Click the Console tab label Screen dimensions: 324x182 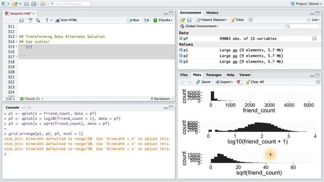click(12, 108)
